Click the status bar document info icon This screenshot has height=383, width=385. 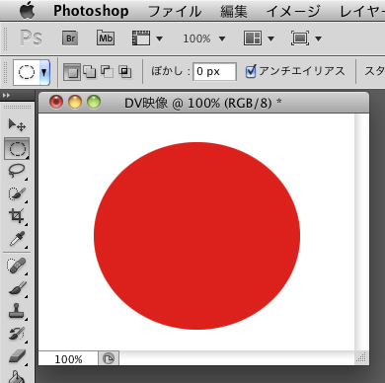pos(109,358)
